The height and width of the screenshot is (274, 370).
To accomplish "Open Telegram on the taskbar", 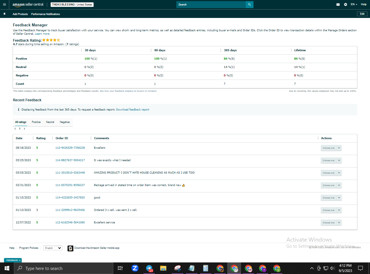I will pos(149,268).
